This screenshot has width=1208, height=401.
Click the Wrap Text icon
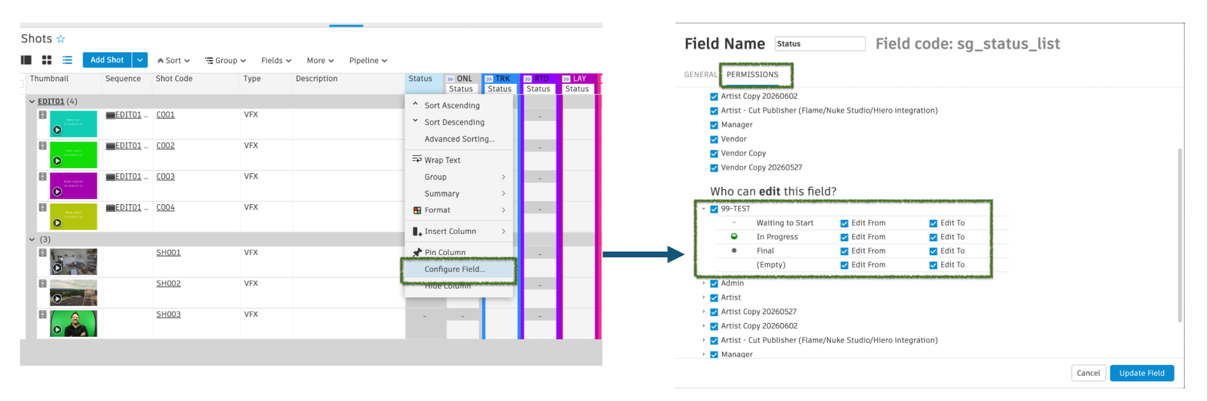[417, 159]
